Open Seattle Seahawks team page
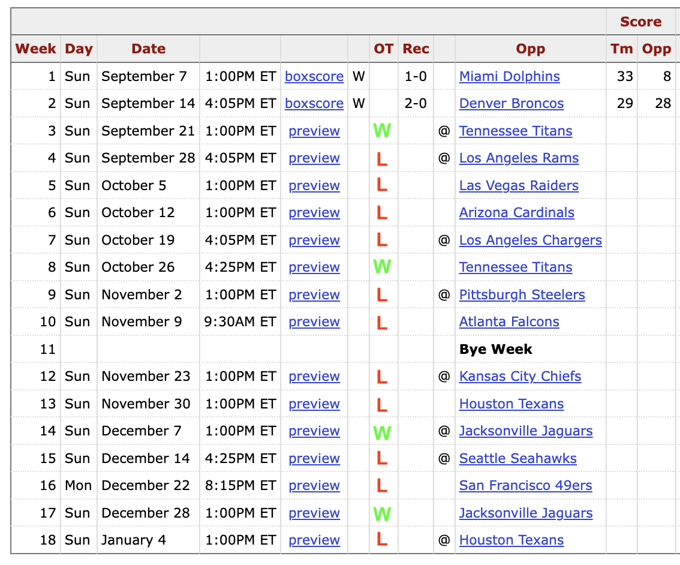Viewport: 680px width, 565px height. tap(518, 458)
